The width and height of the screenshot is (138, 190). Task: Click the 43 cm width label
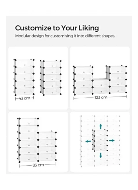point(24,98)
